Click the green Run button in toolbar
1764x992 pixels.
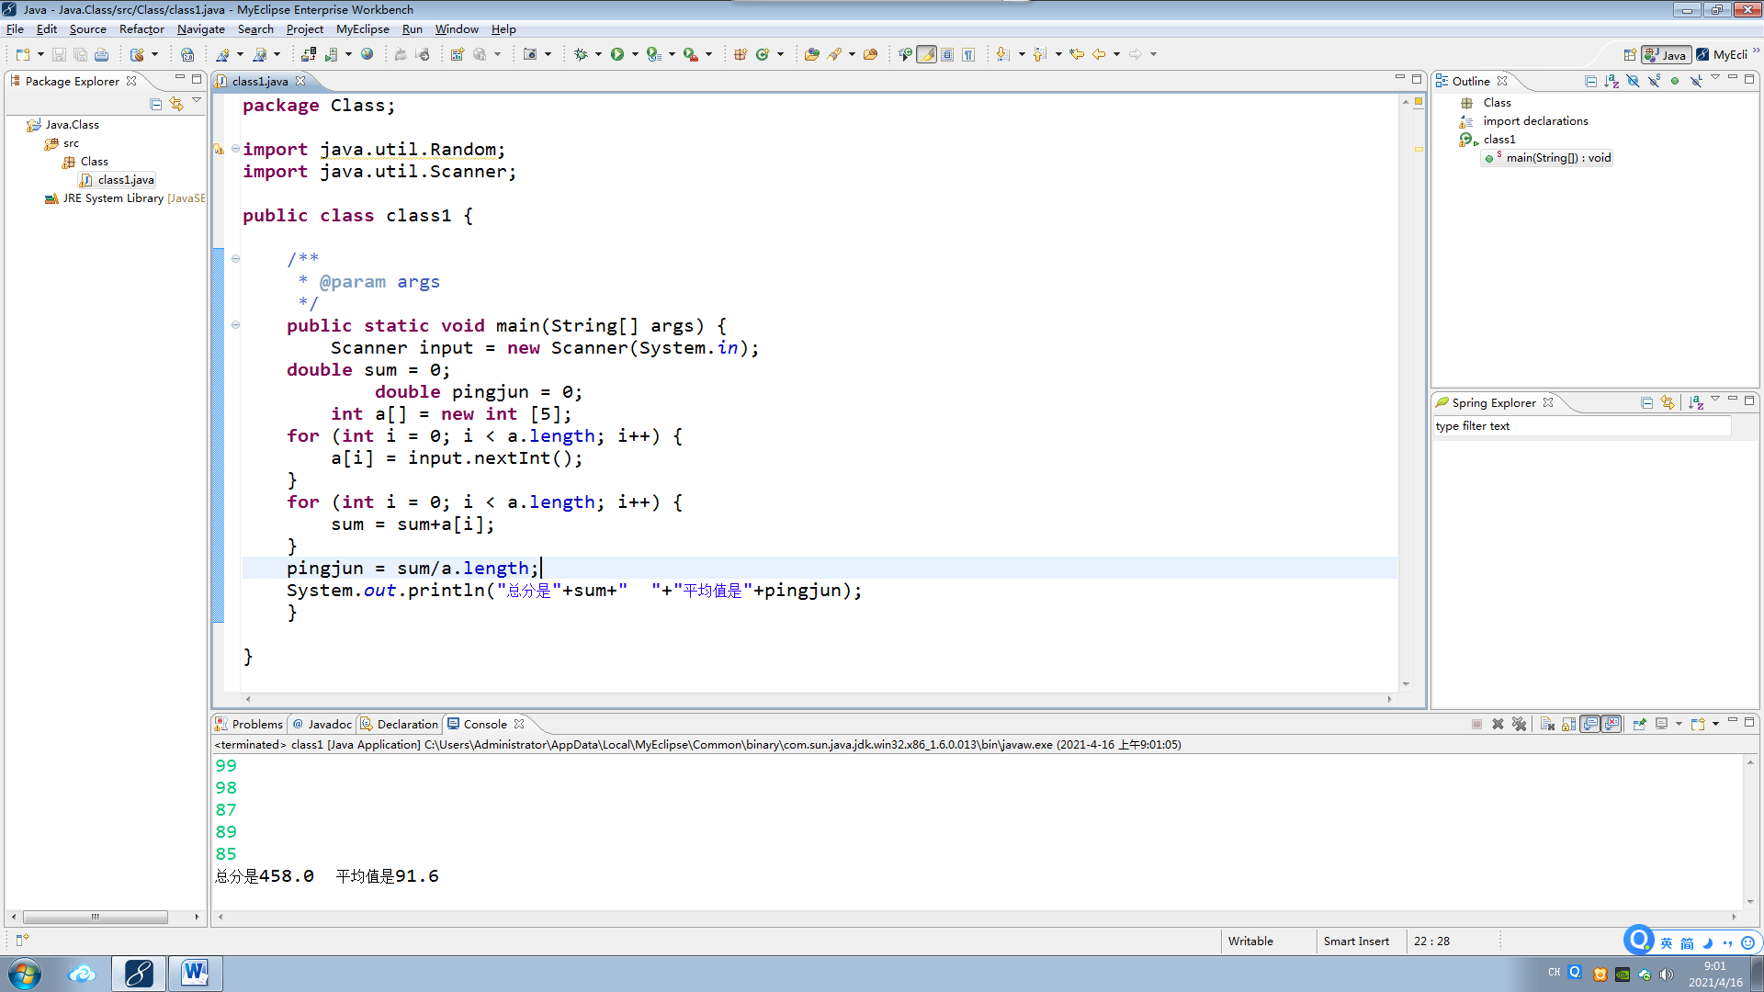click(x=617, y=55)
